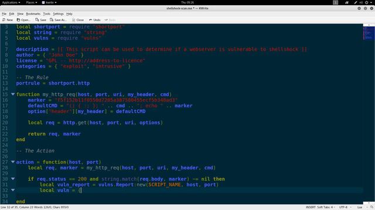
Task: Open the Bookmarks menu
Action: pos(33,14)
